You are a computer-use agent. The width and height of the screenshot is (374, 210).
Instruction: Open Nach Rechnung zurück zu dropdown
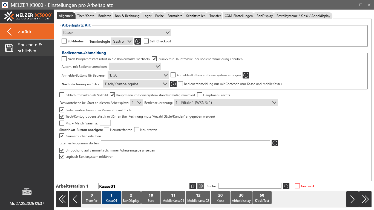136,84
